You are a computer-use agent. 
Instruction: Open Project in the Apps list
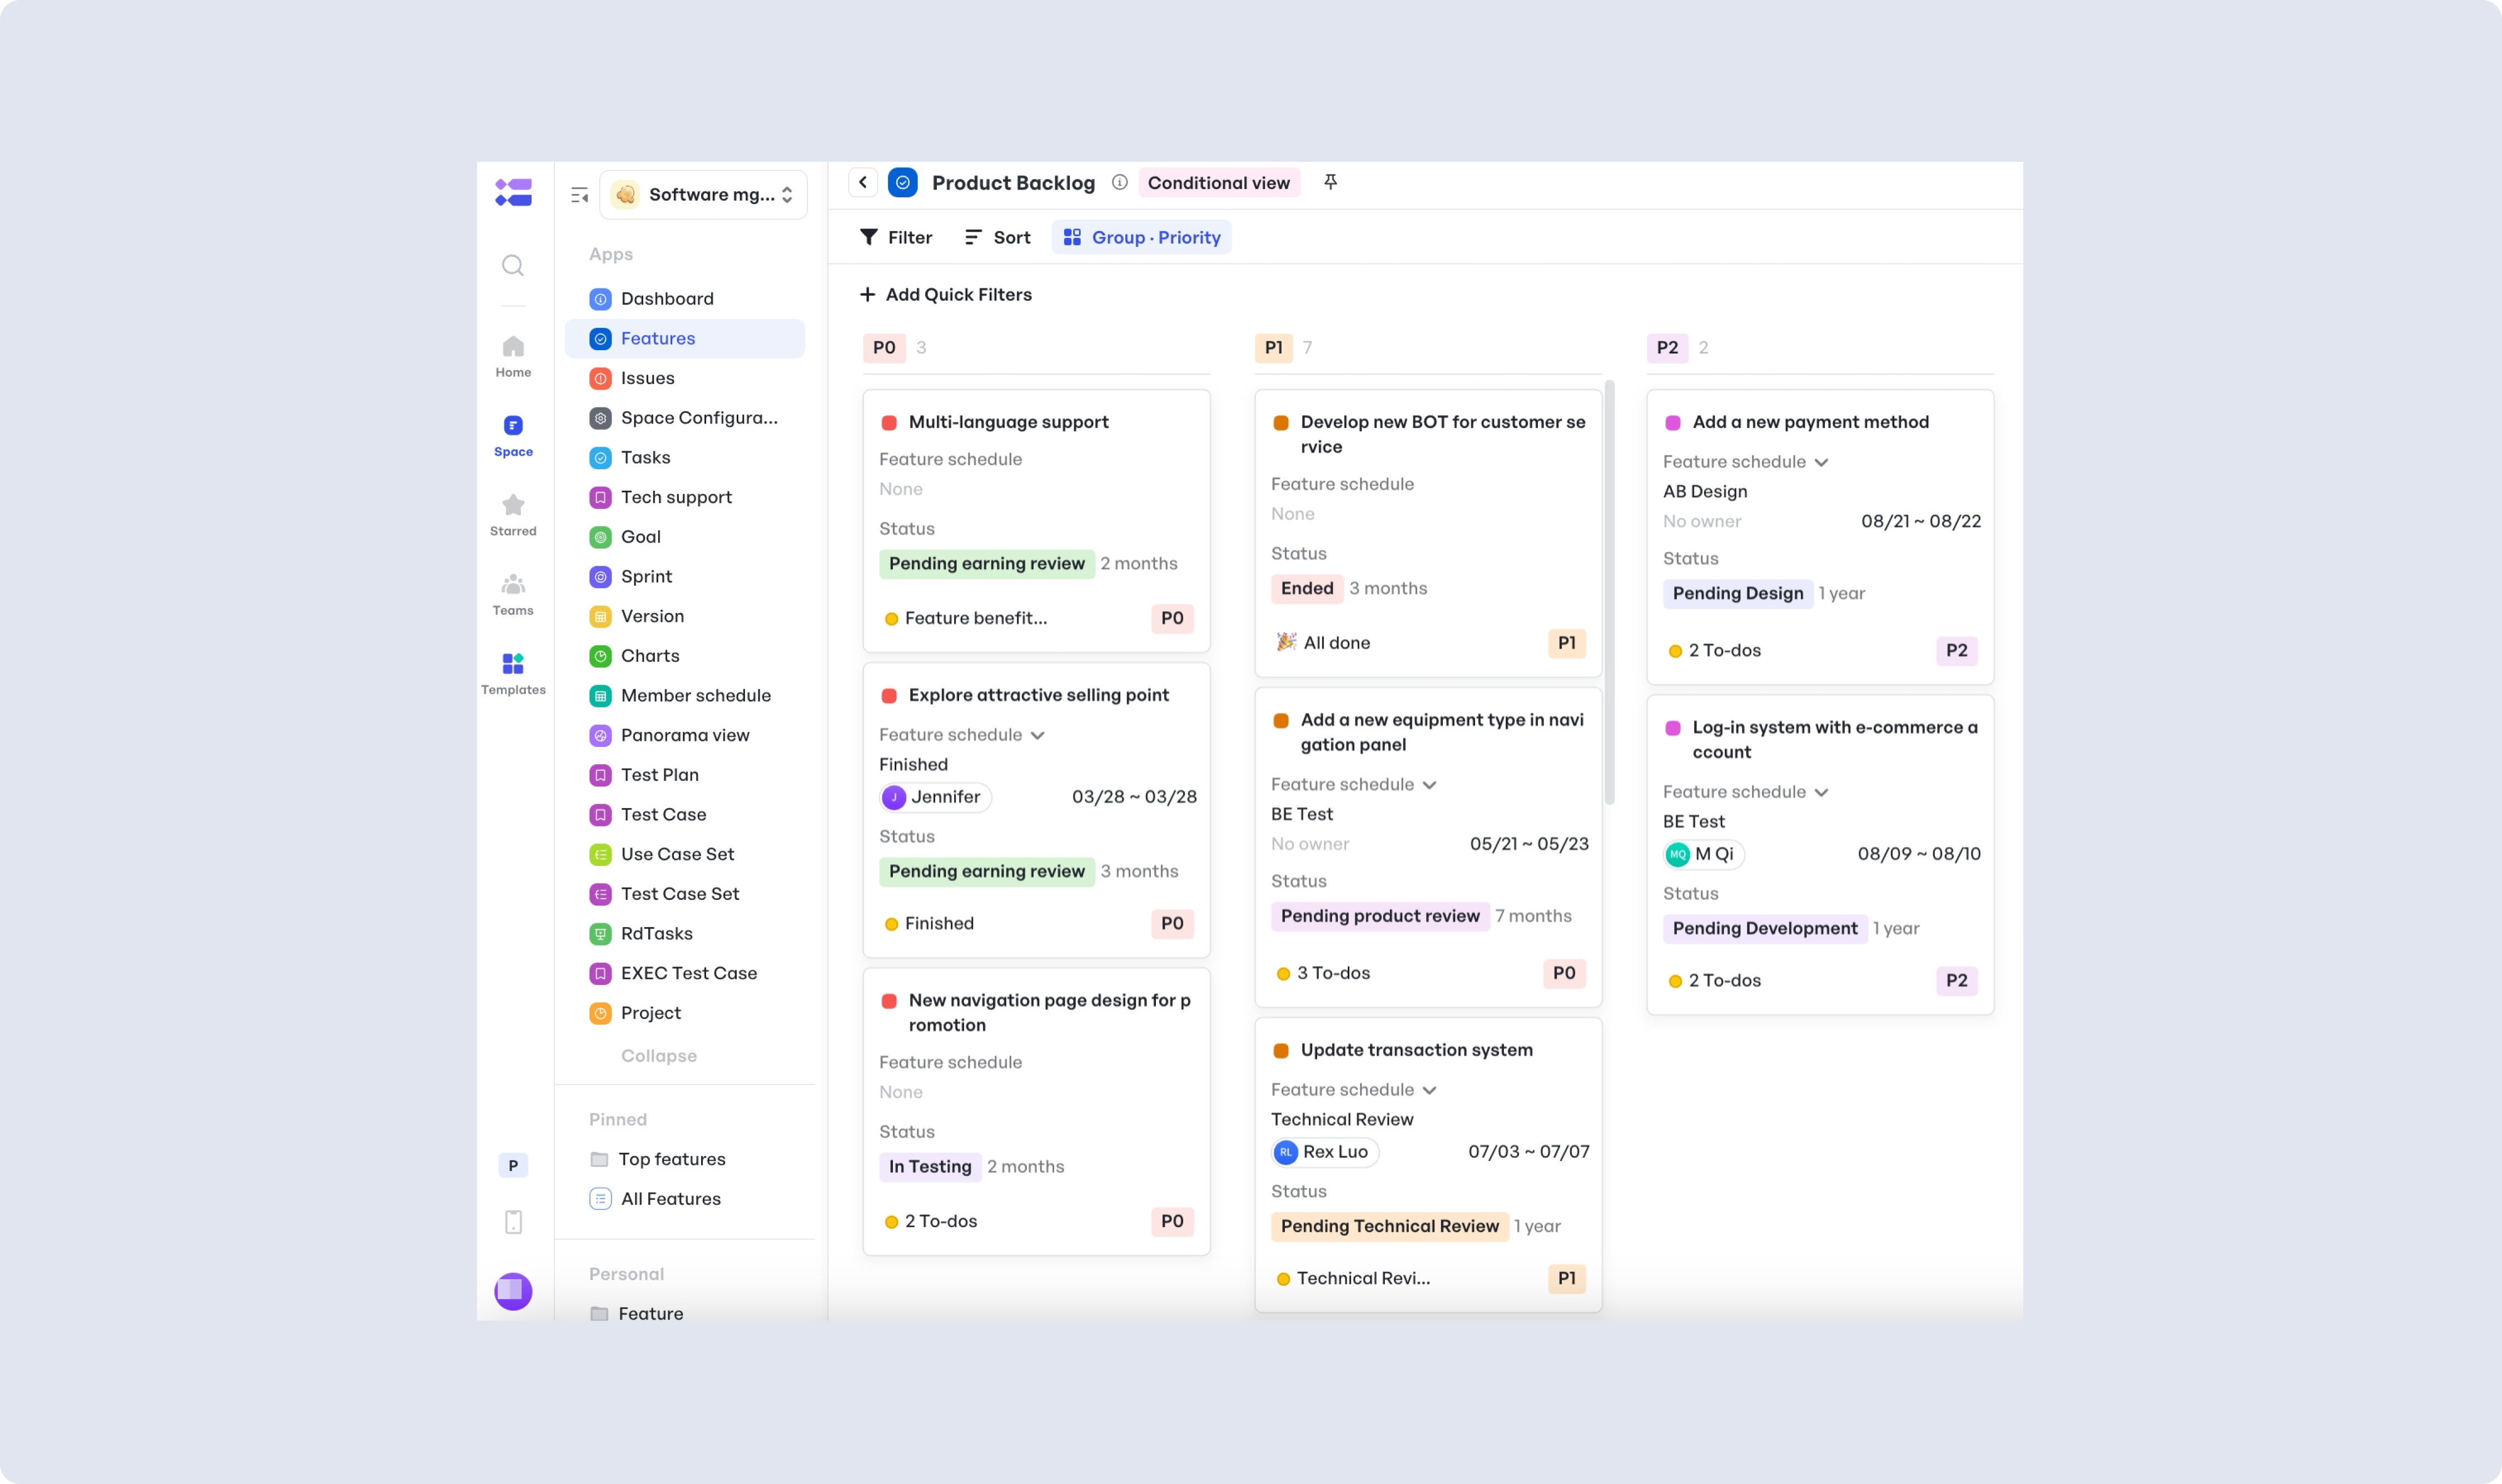[684, 1013]
